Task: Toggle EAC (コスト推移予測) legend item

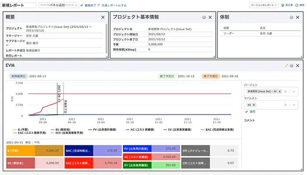Action: [29, 133]
